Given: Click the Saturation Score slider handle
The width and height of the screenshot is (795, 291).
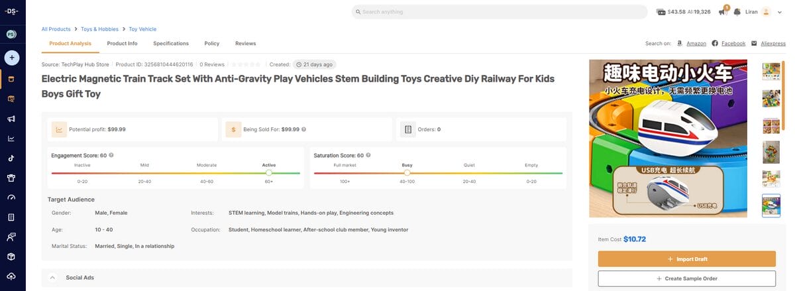Looking at the screenshot, I should click(407, 173).
